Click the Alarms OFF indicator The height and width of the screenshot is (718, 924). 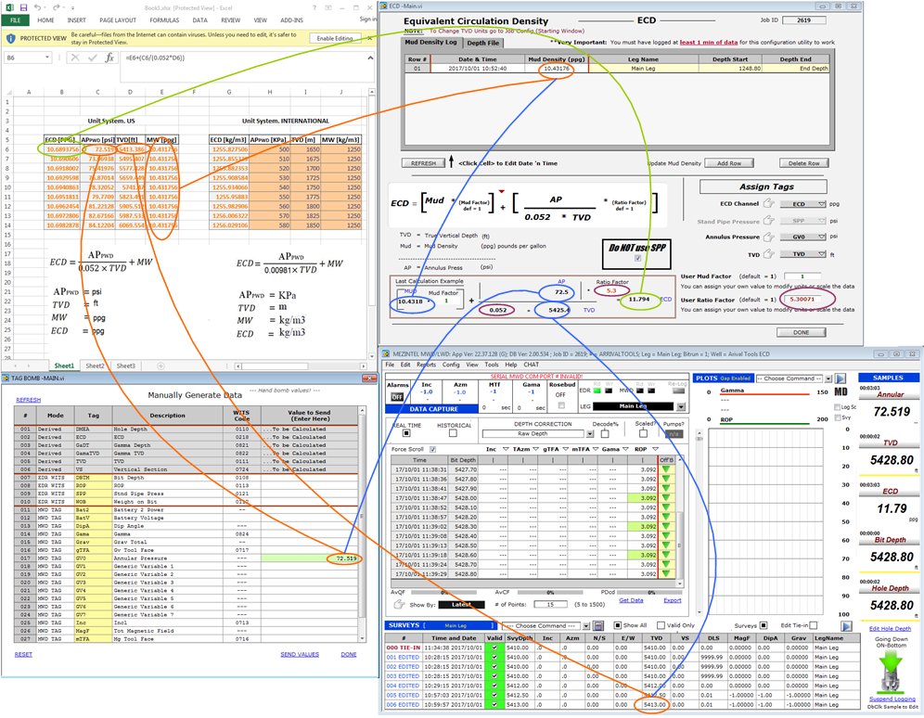point(398,397)
